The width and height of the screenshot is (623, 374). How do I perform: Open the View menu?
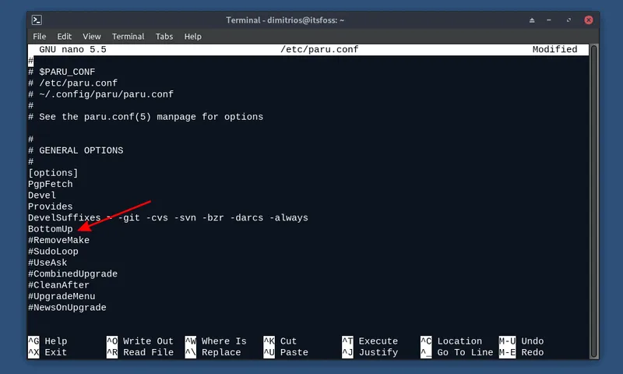click(x=92, y=36)
